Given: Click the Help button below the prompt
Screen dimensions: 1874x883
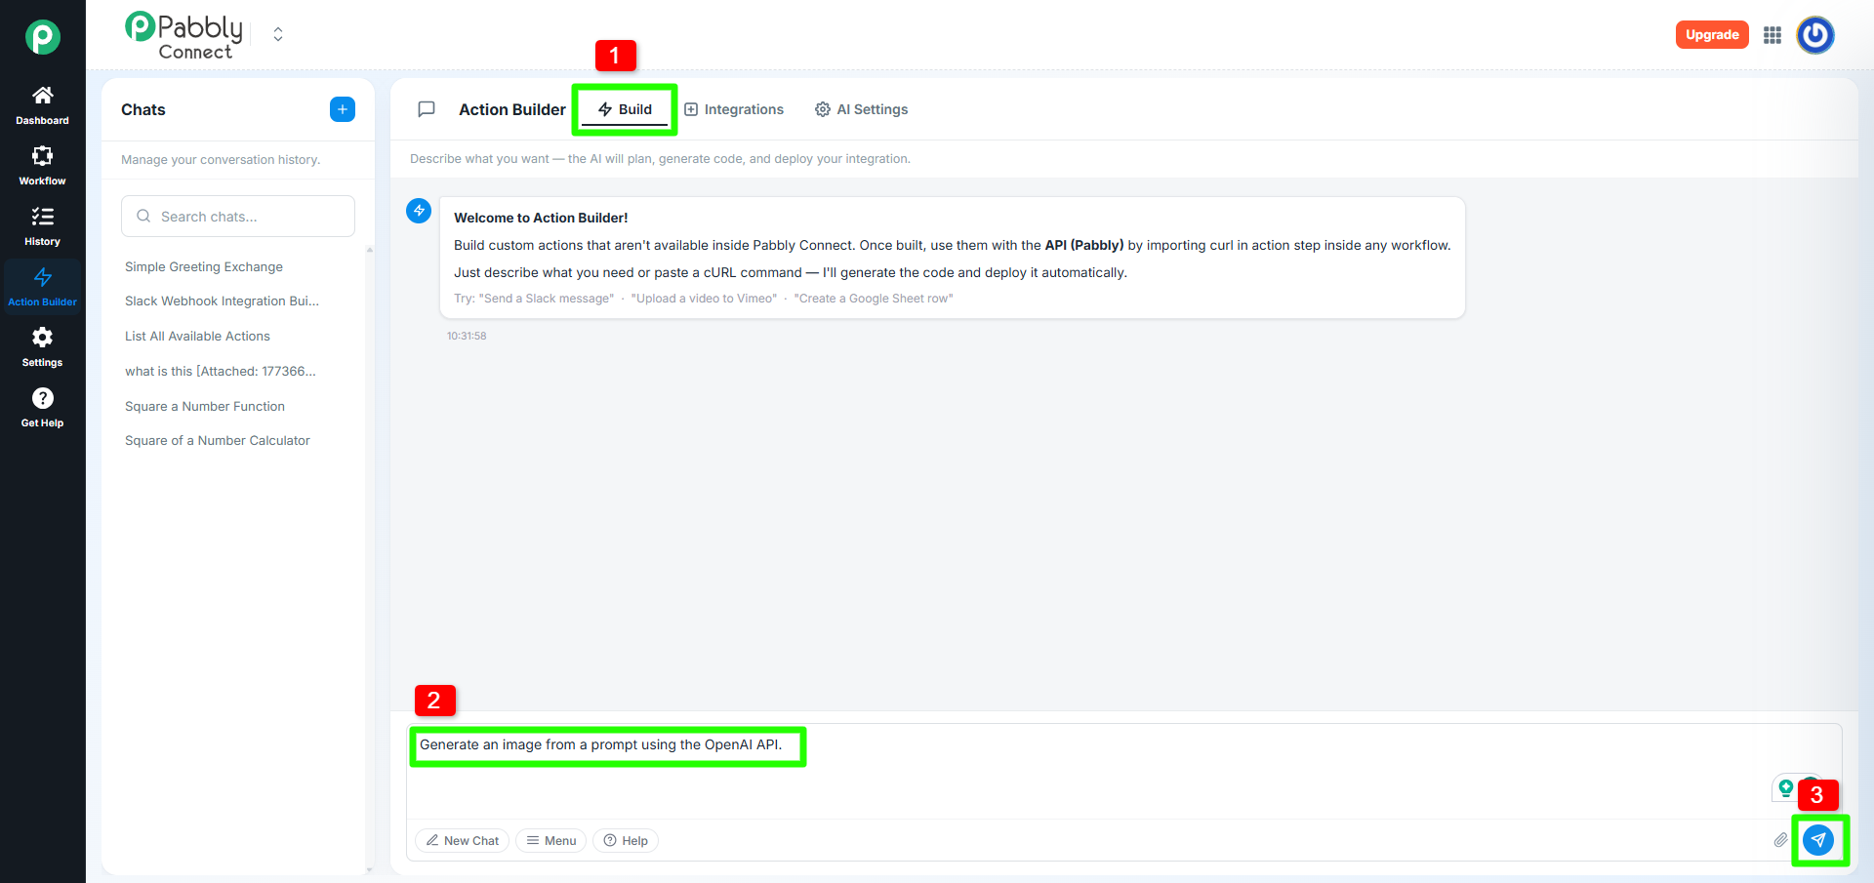Looking at the screenshot, I should tap(626, 841).
